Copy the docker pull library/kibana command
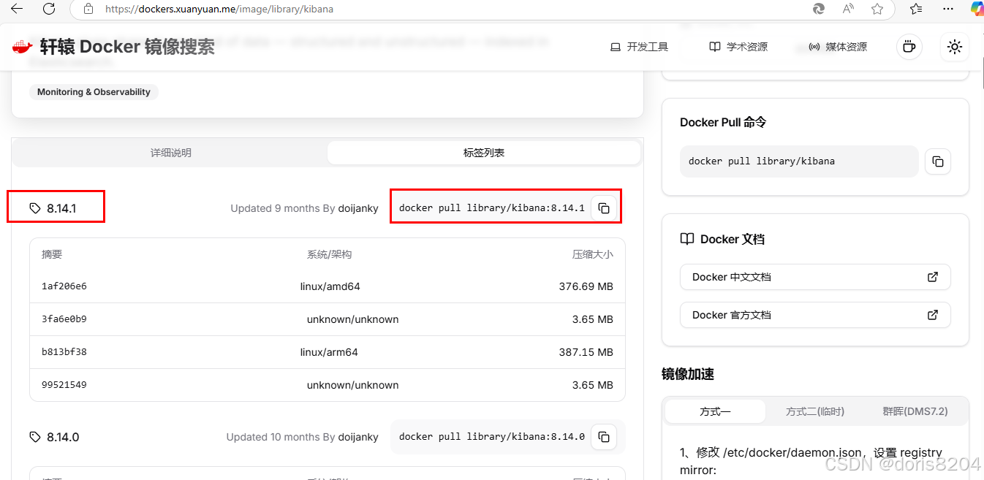Viewport: 984px width, 480px height. tap(938, 161)
